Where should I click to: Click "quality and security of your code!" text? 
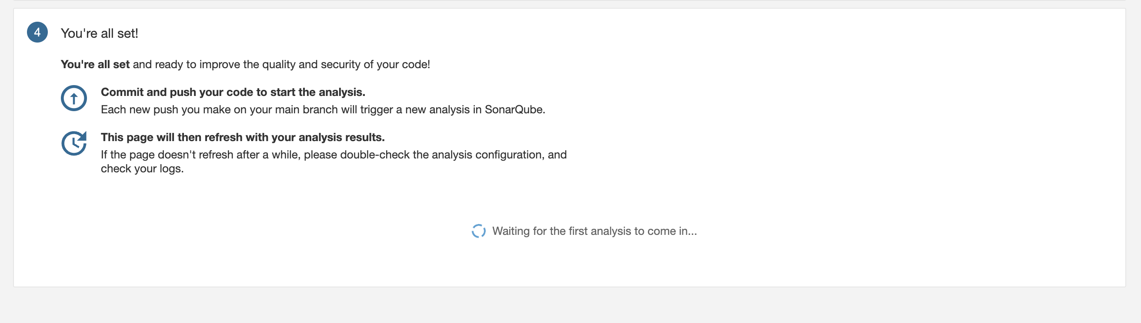click(x=346, y=65)
